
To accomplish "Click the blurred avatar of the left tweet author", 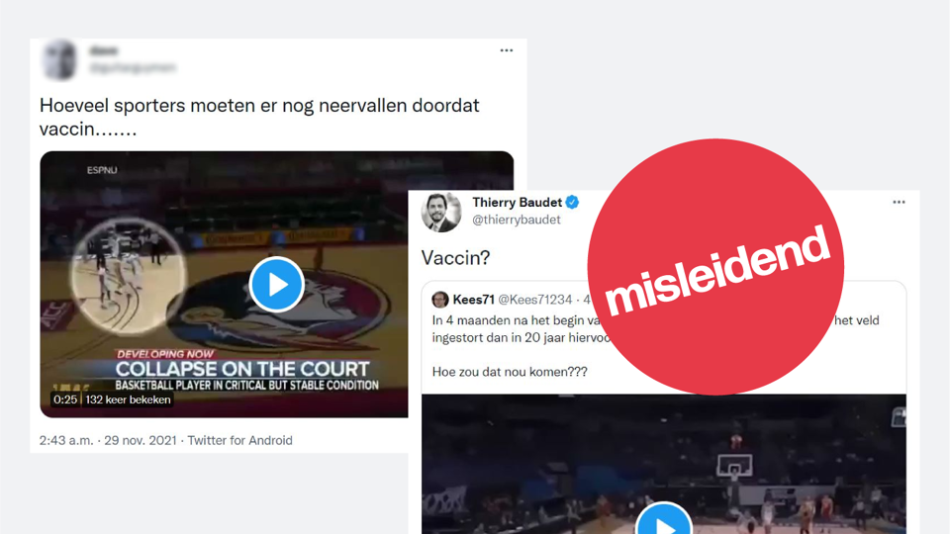I will pyautogui.click(x=60, y=60).
